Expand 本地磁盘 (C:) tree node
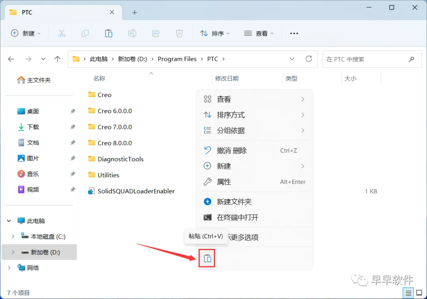Viewport: 427px width, 299px height. click(x=13, y=237)
